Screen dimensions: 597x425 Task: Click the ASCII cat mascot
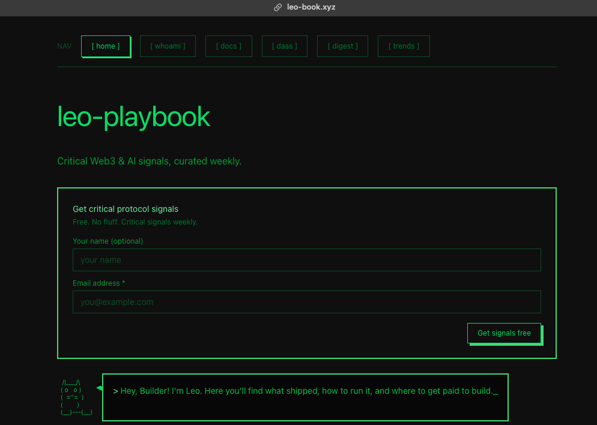click(x=76, y=397)
